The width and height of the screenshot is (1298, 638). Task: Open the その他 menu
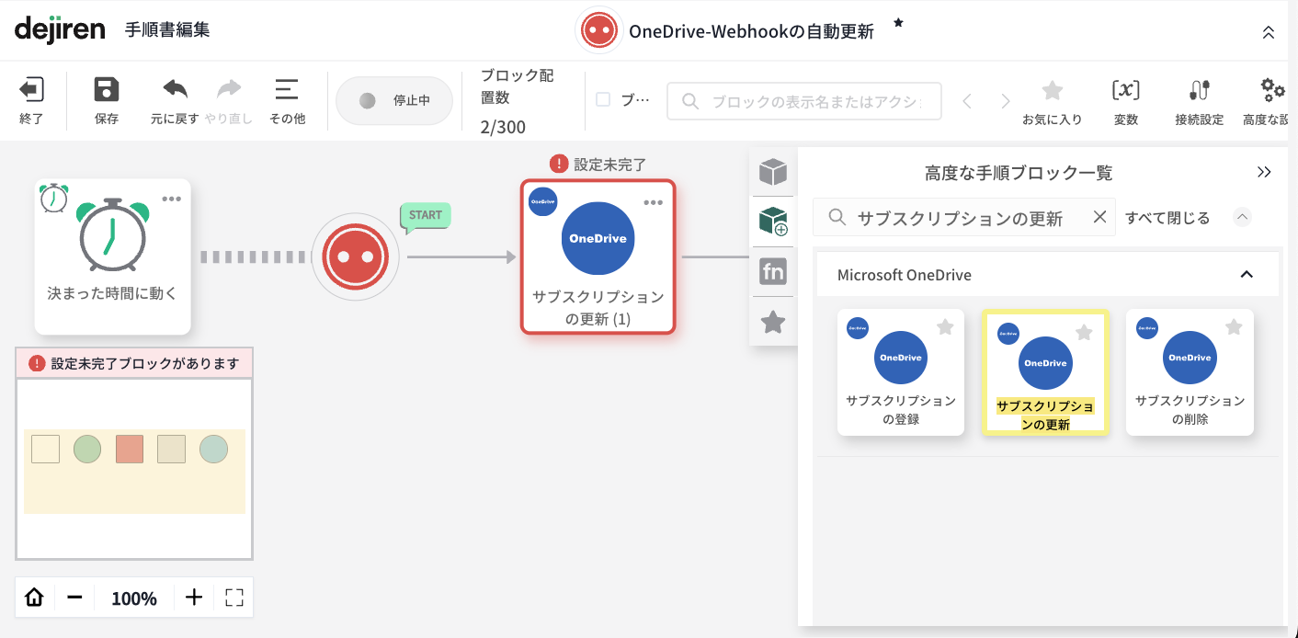click(287, 89)
